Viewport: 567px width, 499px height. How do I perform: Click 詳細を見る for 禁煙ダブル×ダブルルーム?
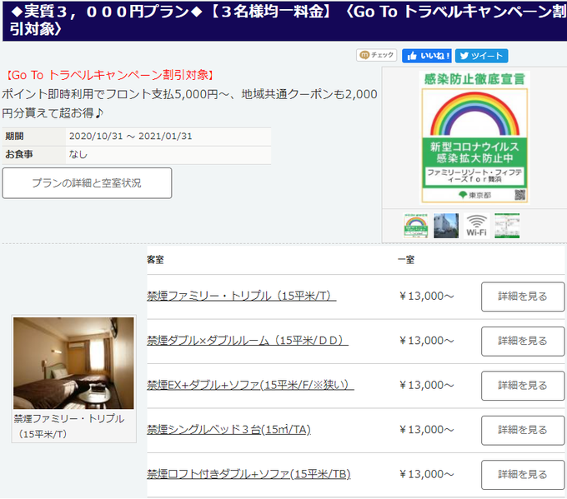(523, 341)
